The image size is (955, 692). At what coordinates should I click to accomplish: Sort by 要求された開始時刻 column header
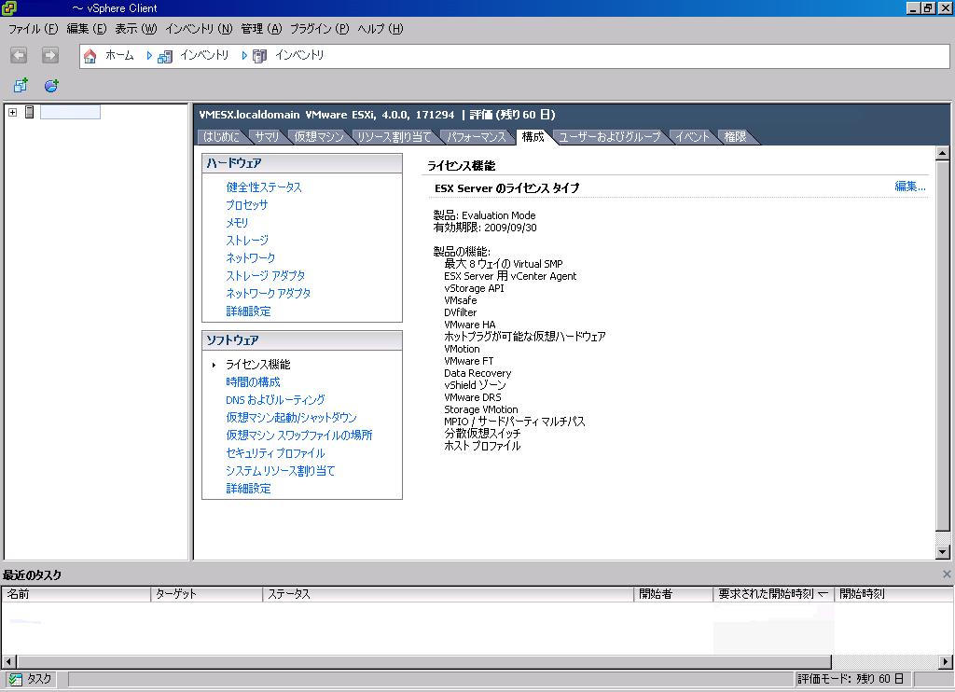click(773, 594)
